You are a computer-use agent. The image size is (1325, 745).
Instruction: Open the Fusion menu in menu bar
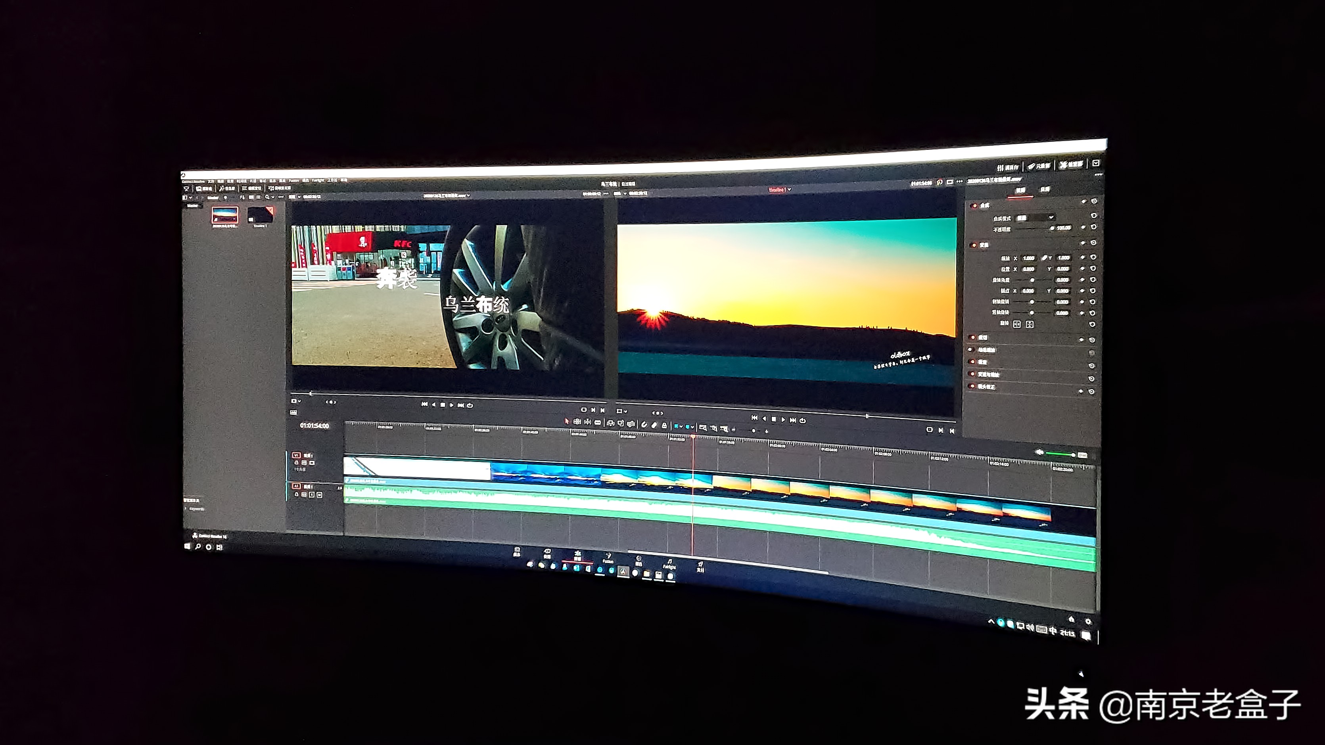click(294, 180)
